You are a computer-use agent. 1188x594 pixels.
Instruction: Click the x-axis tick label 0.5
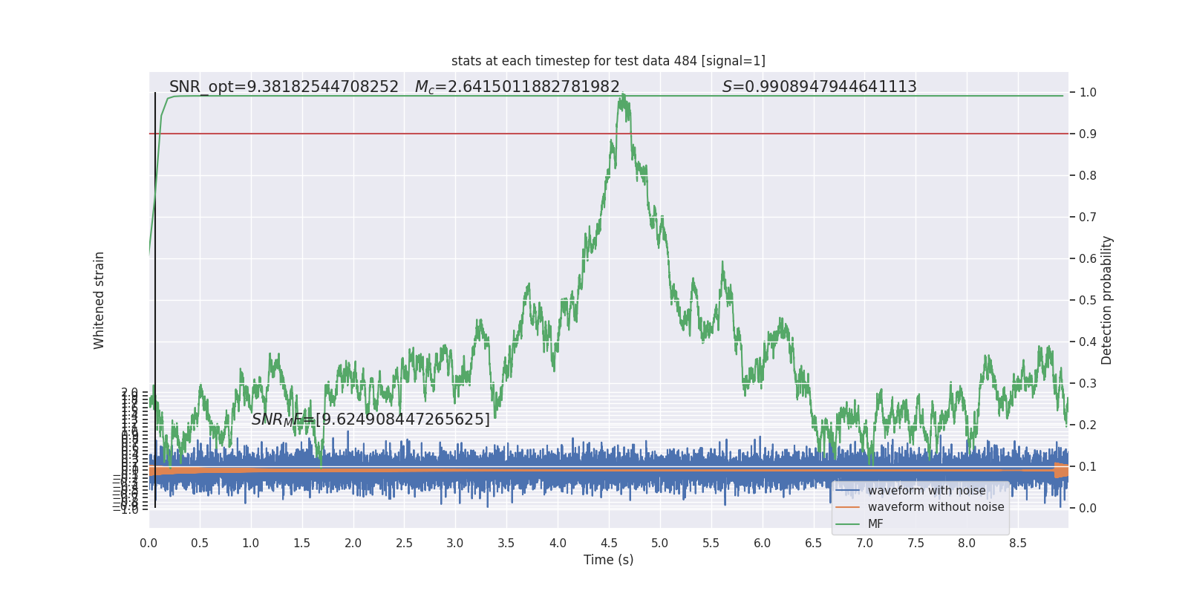coord(200,544)
